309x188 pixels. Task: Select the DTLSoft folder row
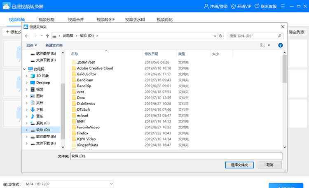[x=130, y=109]
